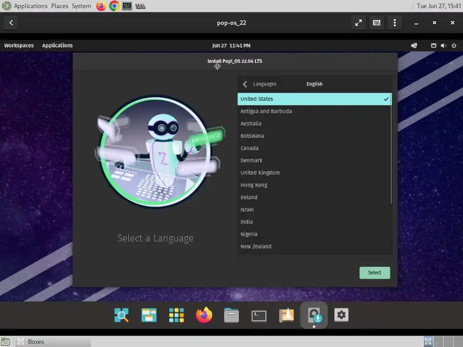Launch Firefox from the MATE top panel
The width and height of the screenshot is (463, 347).
tap(101, 6)
